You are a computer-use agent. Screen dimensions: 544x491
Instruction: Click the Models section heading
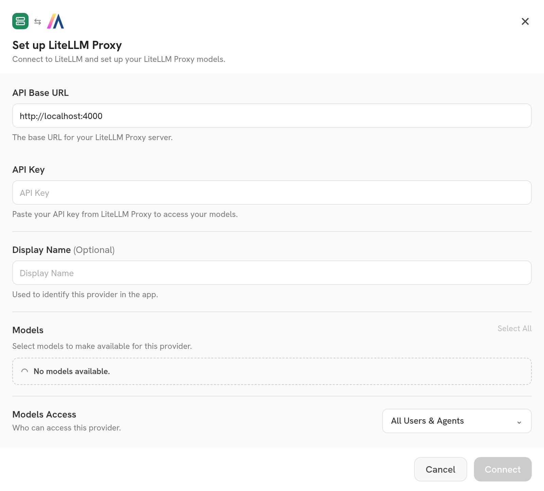28,330
